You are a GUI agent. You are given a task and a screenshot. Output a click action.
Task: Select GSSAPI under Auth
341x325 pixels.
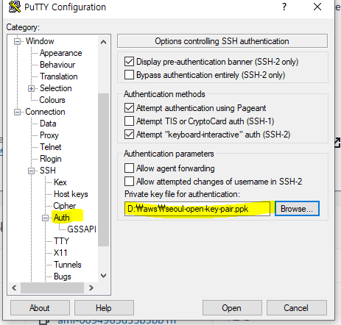point(82,229)
